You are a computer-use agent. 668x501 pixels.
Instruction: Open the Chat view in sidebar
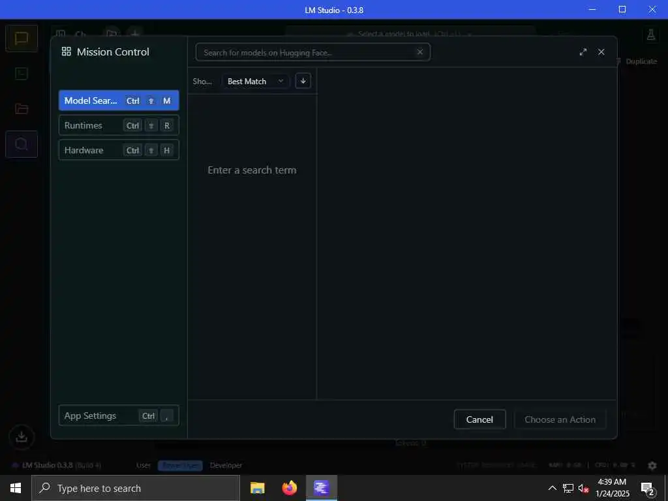pyautogui.click(x=22, y=38)
